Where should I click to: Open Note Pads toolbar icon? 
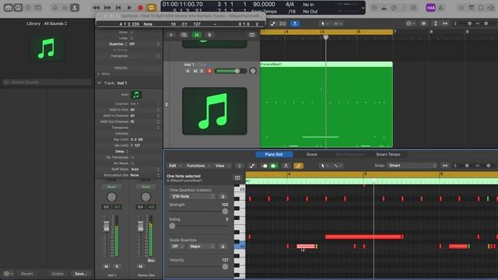point(472,7)
